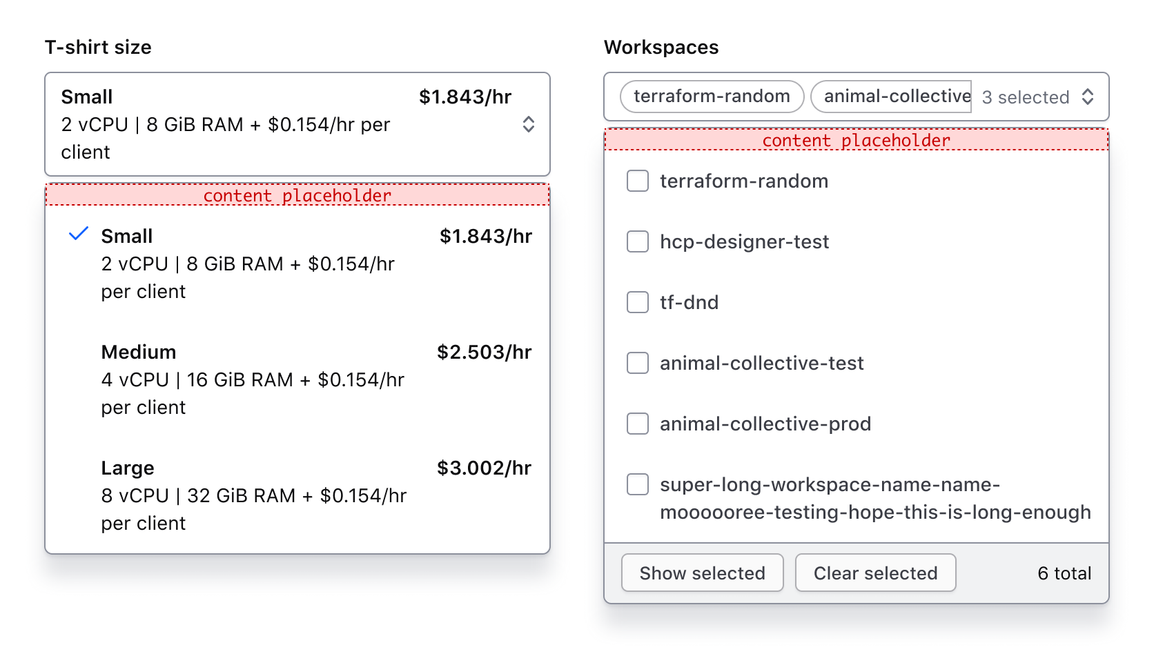Select the Large $3.002/hr size option

click(x=297, y=495)
